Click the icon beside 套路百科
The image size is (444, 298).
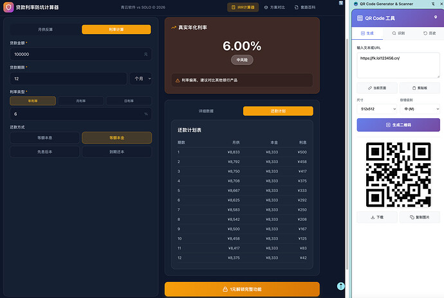click(x=296, y=7)
